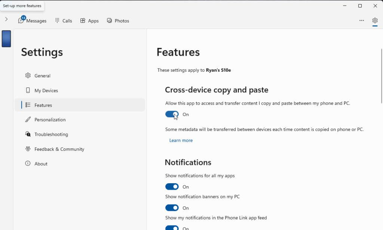Image resolution: width=383 pixels, height=230 pixels.
Task: Click the Feedback & Community icon
Action: (28, 149)
